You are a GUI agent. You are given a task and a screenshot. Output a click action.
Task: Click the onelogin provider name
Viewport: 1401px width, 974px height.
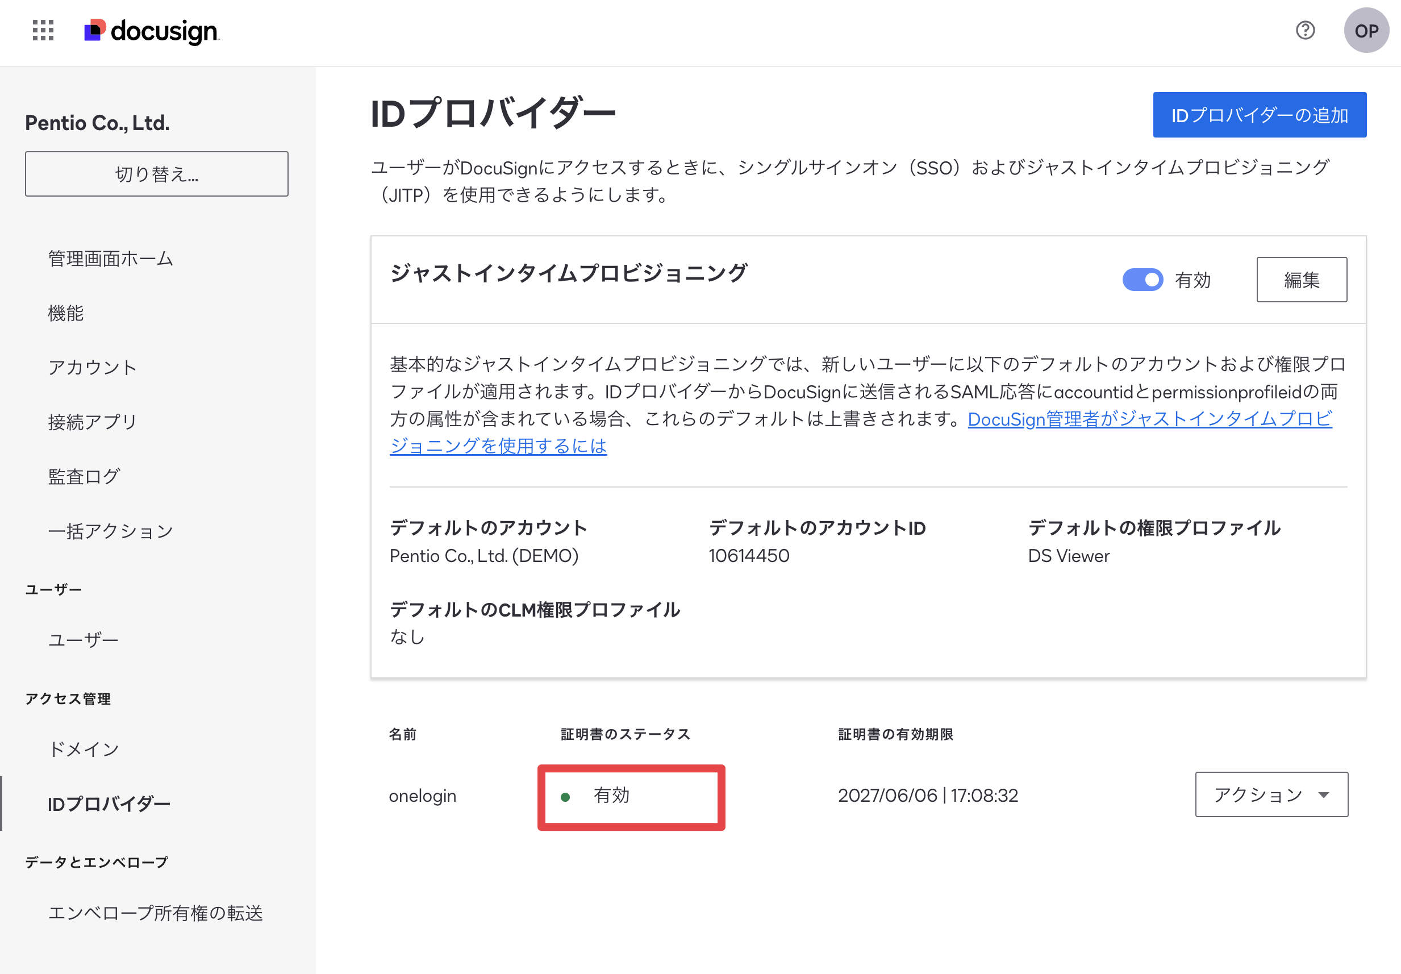tap(422, 795)
